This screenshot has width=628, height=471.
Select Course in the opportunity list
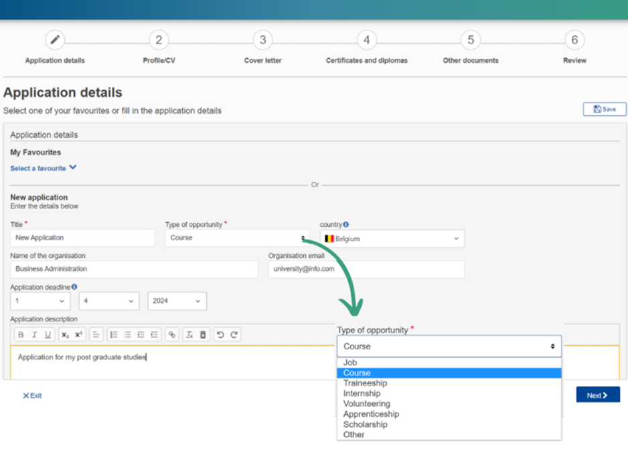coord(449,373)
